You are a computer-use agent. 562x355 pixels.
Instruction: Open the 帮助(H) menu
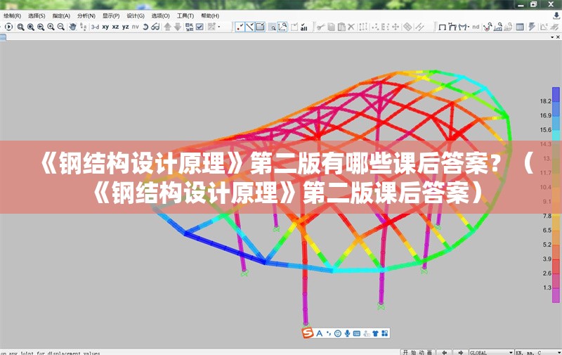pos(210,15)
